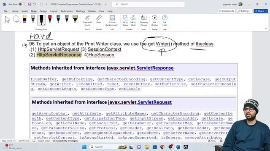Screen dimensions: 270x151
Task: Click highlighted HttpServletResponse answer text
Action: click(59, 55)
